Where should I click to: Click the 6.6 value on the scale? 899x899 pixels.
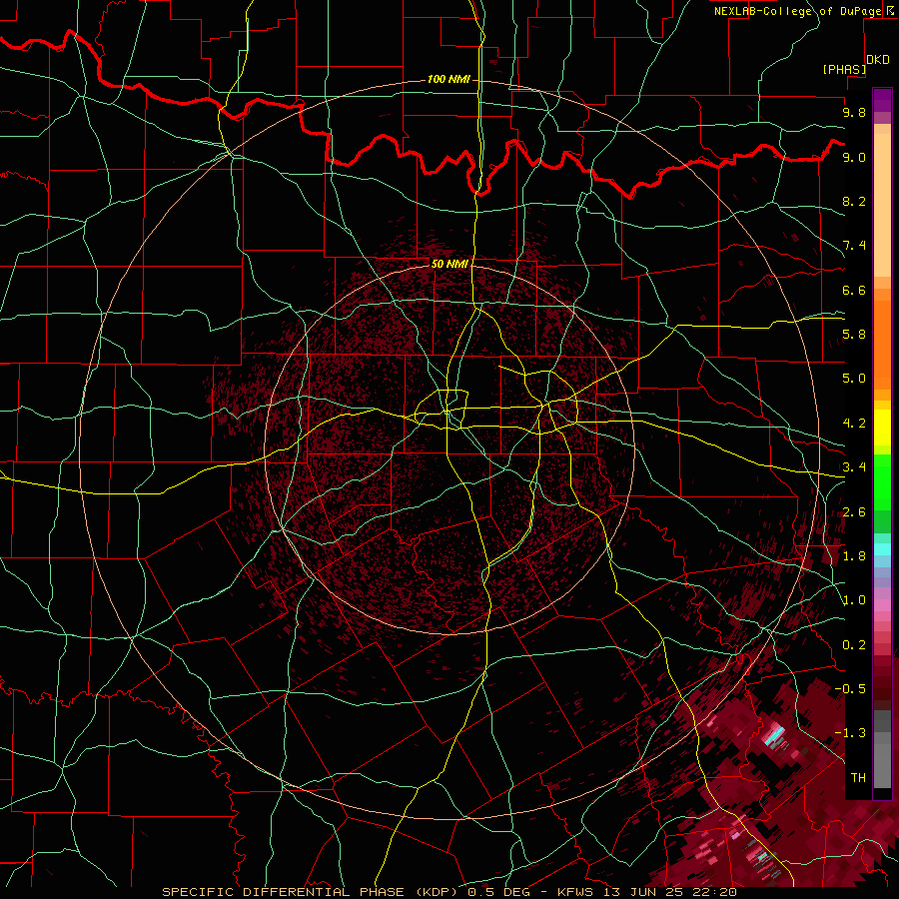click(854, 290)
